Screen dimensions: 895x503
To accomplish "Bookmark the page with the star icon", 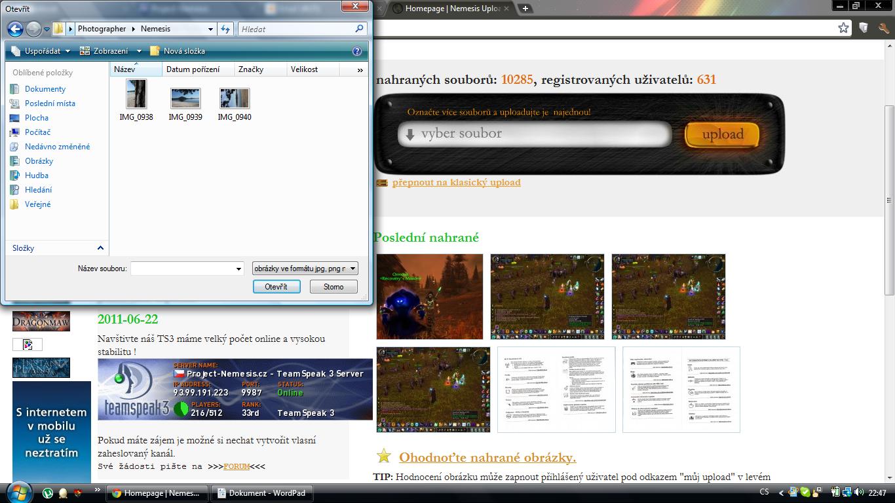I will tap(843, 28).
